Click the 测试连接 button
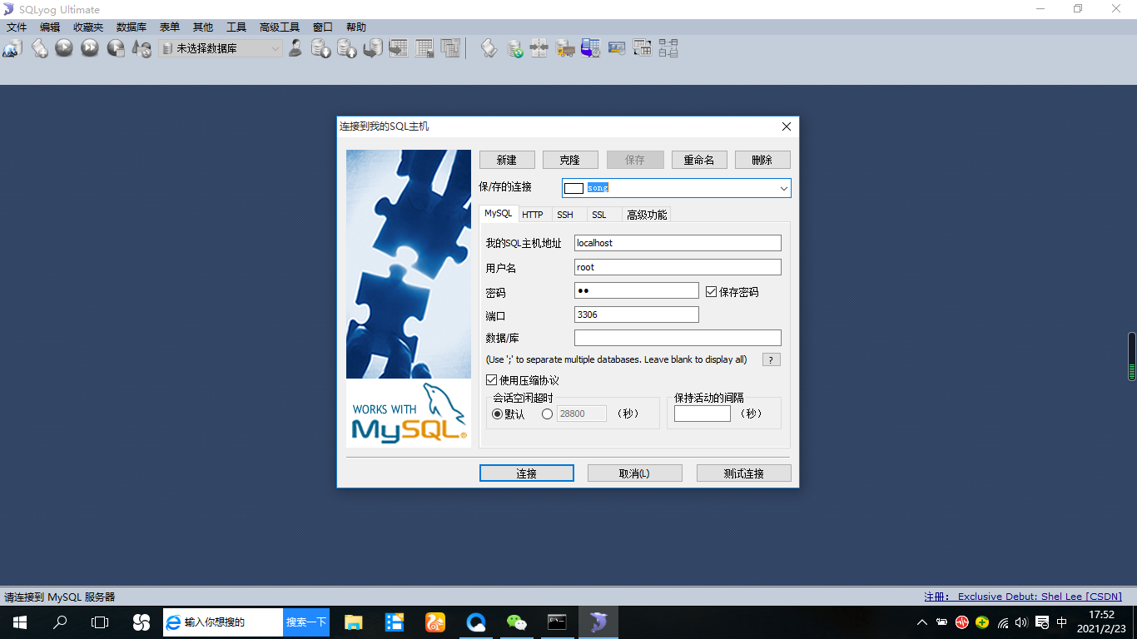 tap(744, 473)
